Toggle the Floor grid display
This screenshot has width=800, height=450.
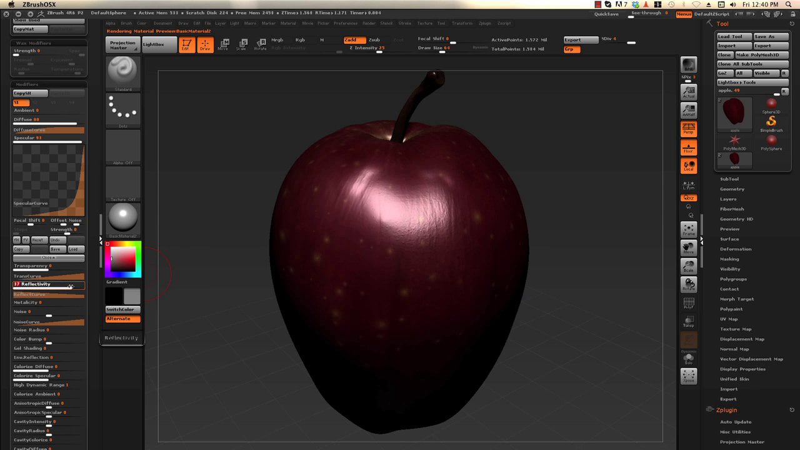pyautogui.click(x=688, y=147)
